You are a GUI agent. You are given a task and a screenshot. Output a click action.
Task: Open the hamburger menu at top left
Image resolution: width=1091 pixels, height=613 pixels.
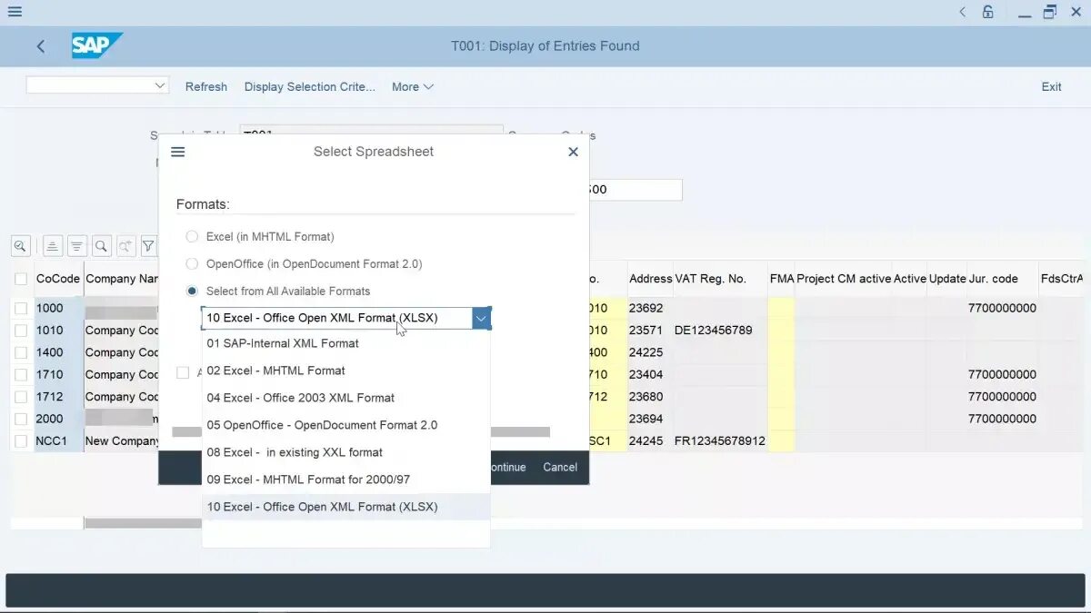(x=15, y=12)
